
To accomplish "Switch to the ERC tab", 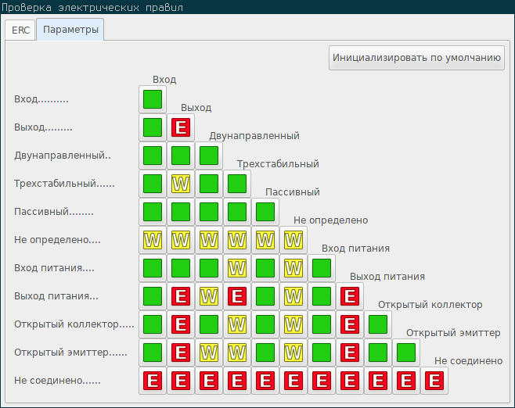I will pyautogui.click(x=20, y=30).
